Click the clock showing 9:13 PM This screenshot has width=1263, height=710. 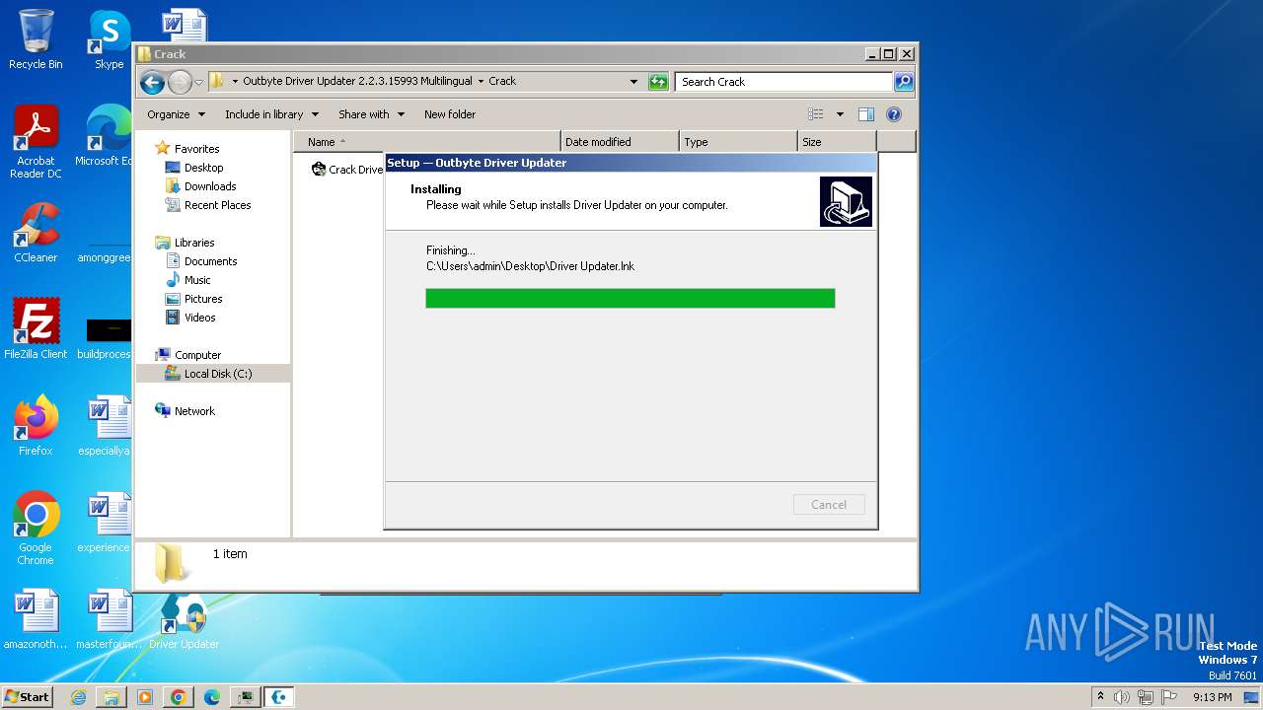[x=1212, y=697]
